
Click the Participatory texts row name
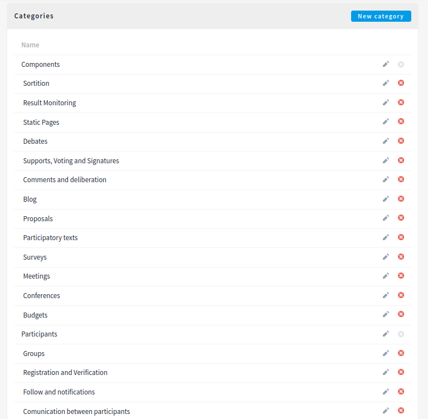[50, 238]
